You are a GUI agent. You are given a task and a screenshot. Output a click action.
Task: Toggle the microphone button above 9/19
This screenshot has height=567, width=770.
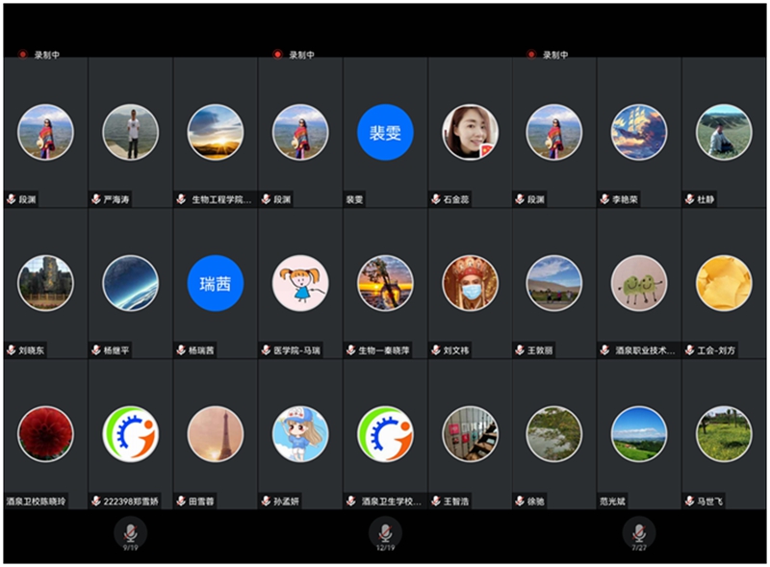pos(130,530)
